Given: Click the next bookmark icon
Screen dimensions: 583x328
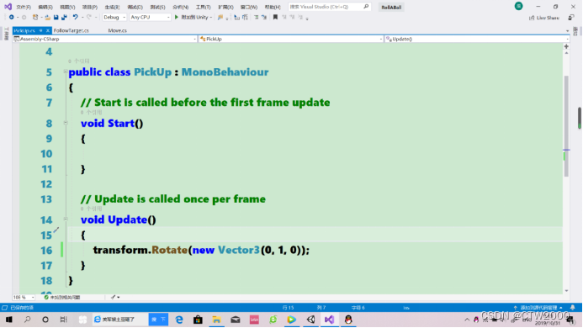Looking at the screenshot, I should (x=292, y=17).
